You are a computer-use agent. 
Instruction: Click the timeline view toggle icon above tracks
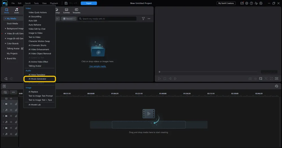click(4, 86)
